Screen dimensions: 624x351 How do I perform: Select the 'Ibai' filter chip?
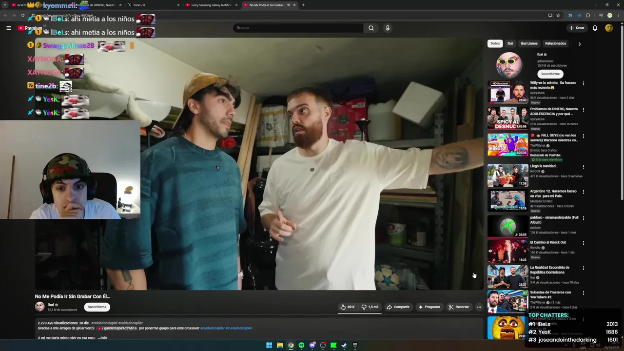(x=510, y=43)
